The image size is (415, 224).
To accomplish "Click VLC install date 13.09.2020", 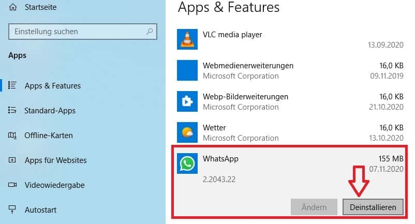I will [x=386, y=45].
